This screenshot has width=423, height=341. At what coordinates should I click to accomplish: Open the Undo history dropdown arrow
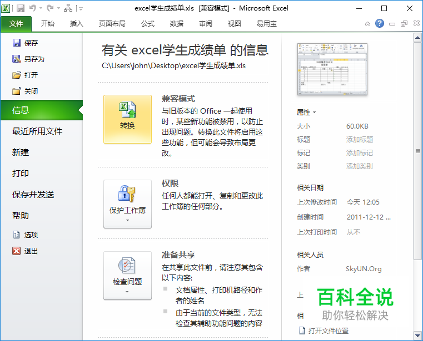[41, 8]
